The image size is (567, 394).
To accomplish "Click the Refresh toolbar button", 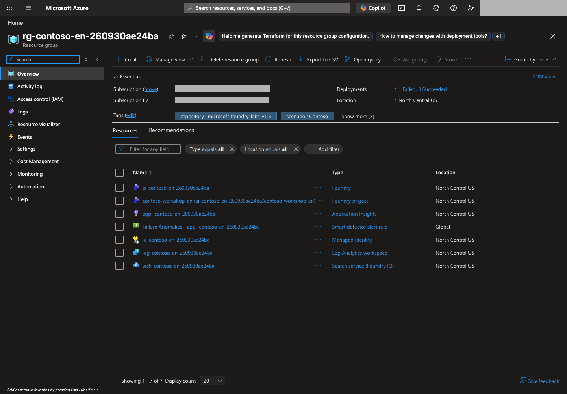I will 278,59.
